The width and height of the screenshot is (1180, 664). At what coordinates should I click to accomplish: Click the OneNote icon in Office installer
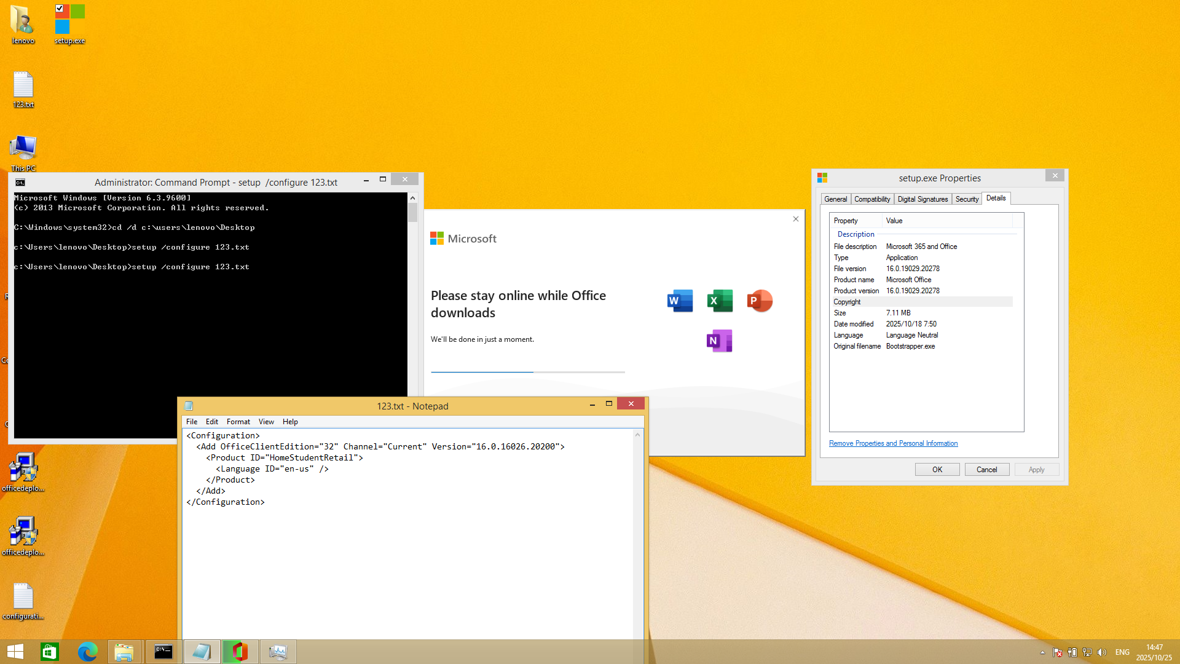tap(719, 341)
